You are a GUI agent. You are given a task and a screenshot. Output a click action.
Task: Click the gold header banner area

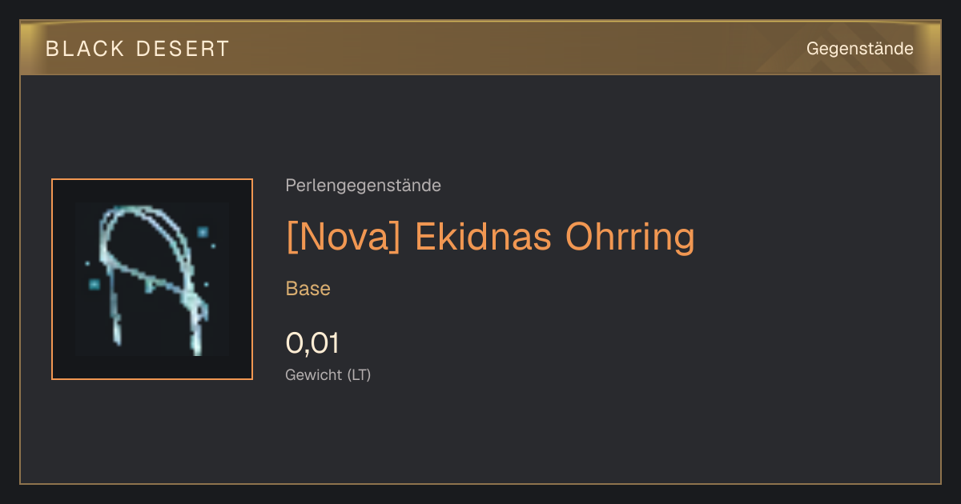tap(480, 48)
